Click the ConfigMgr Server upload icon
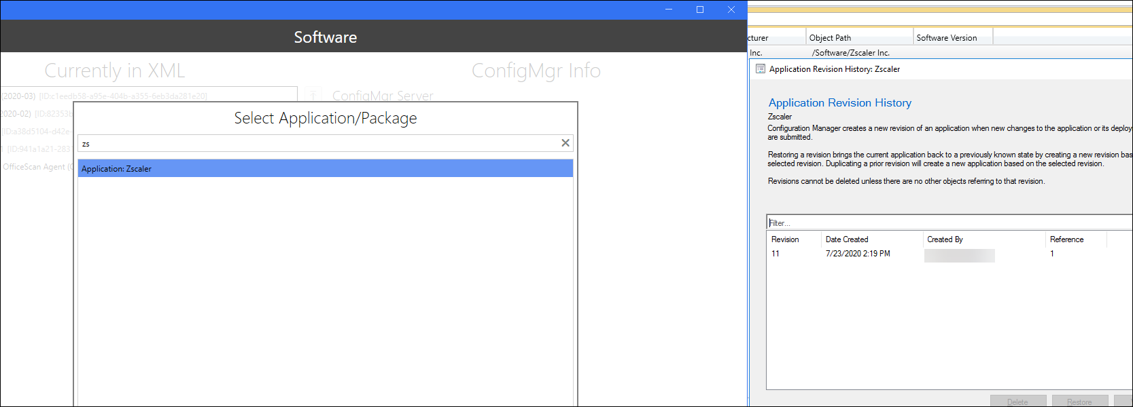The width and height of the screenshot is (1133, 407). 313,95
